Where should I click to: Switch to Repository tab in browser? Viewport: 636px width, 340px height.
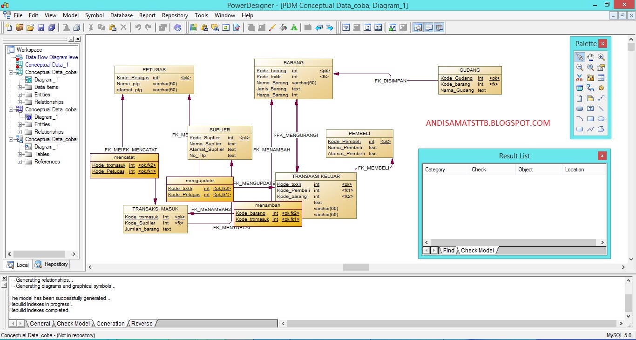coord(52,264)
